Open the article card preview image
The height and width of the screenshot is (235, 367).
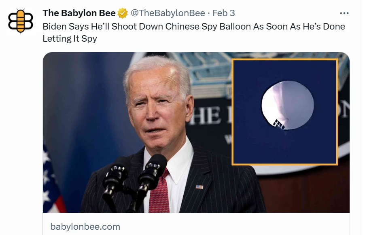196,132
